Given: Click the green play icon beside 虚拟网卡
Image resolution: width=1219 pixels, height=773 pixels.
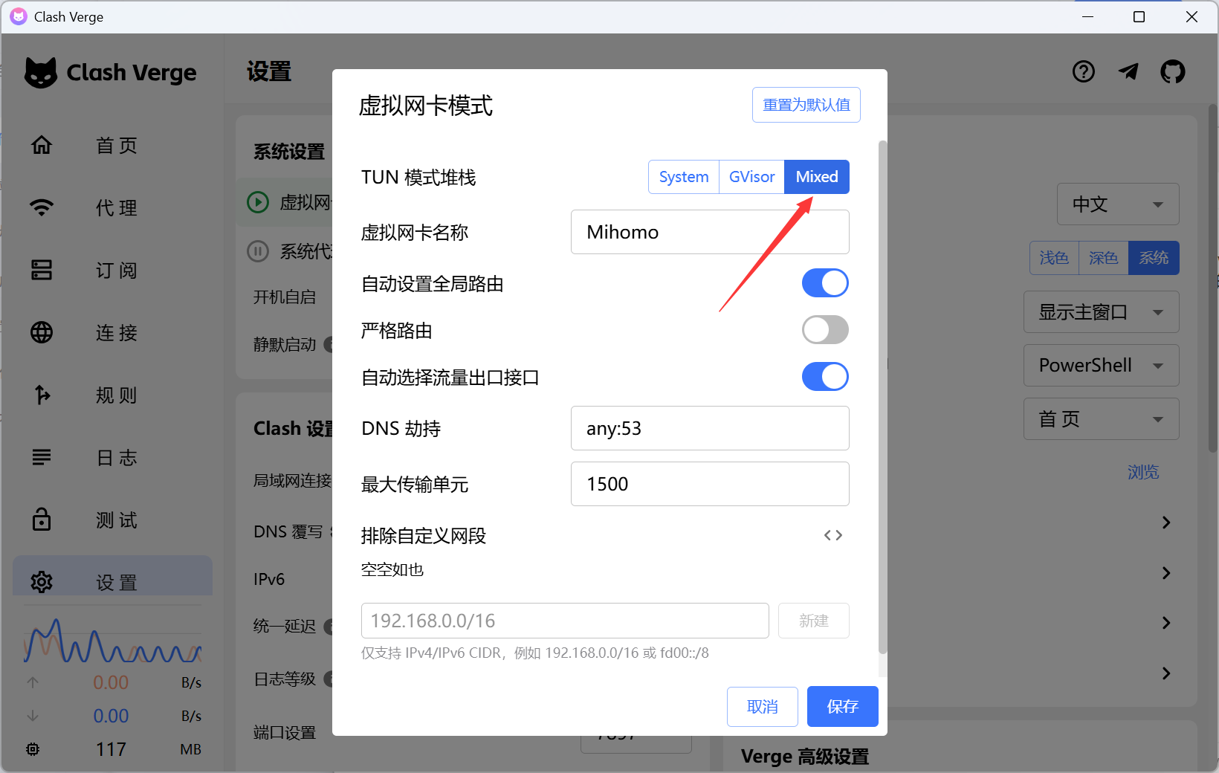Looking at the screenshot, I should 258,202.
